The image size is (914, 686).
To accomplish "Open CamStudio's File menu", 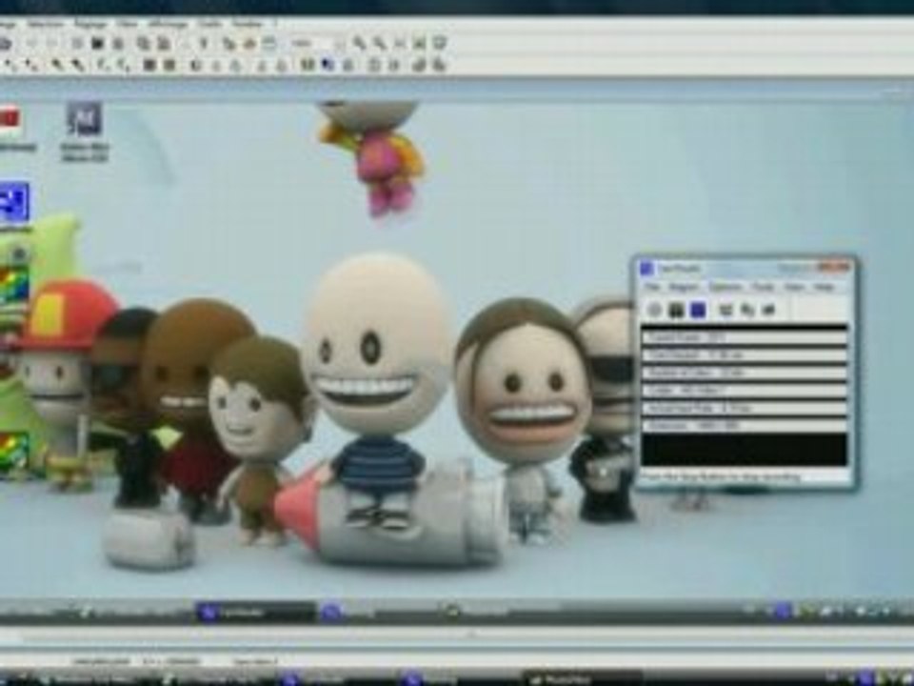I will (652, 287).
